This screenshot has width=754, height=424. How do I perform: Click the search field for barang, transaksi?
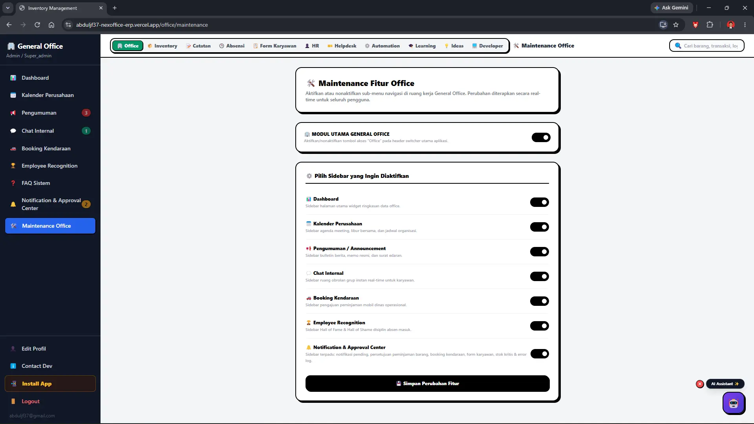point(706,46)
